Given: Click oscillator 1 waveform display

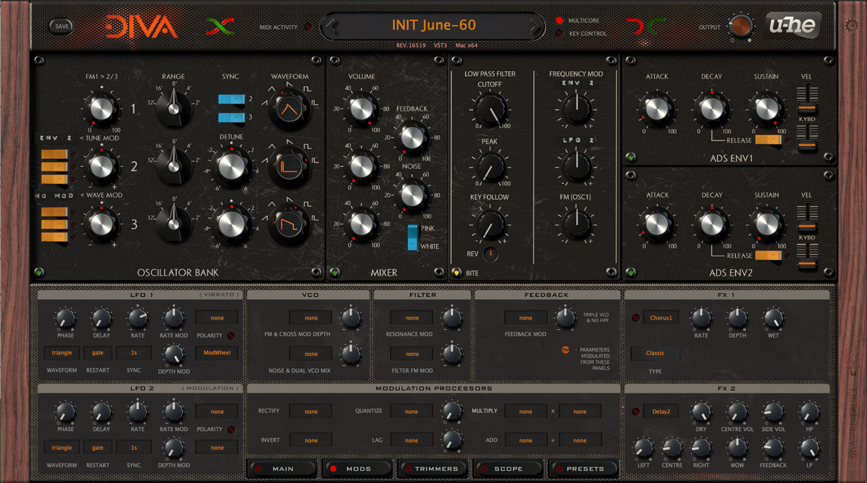Looking at the screenshot, I should (x=290, y=109).
